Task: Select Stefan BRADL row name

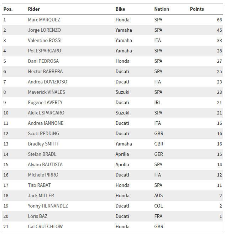Action: 42,154
